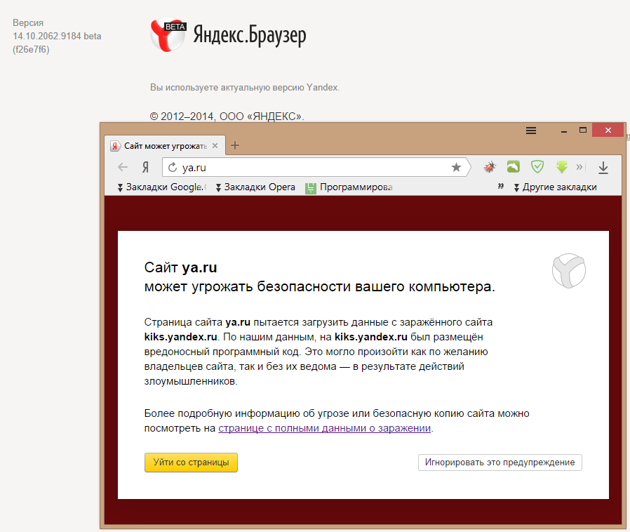Bookmark this page with the star icon

click(x=456, y=167)
